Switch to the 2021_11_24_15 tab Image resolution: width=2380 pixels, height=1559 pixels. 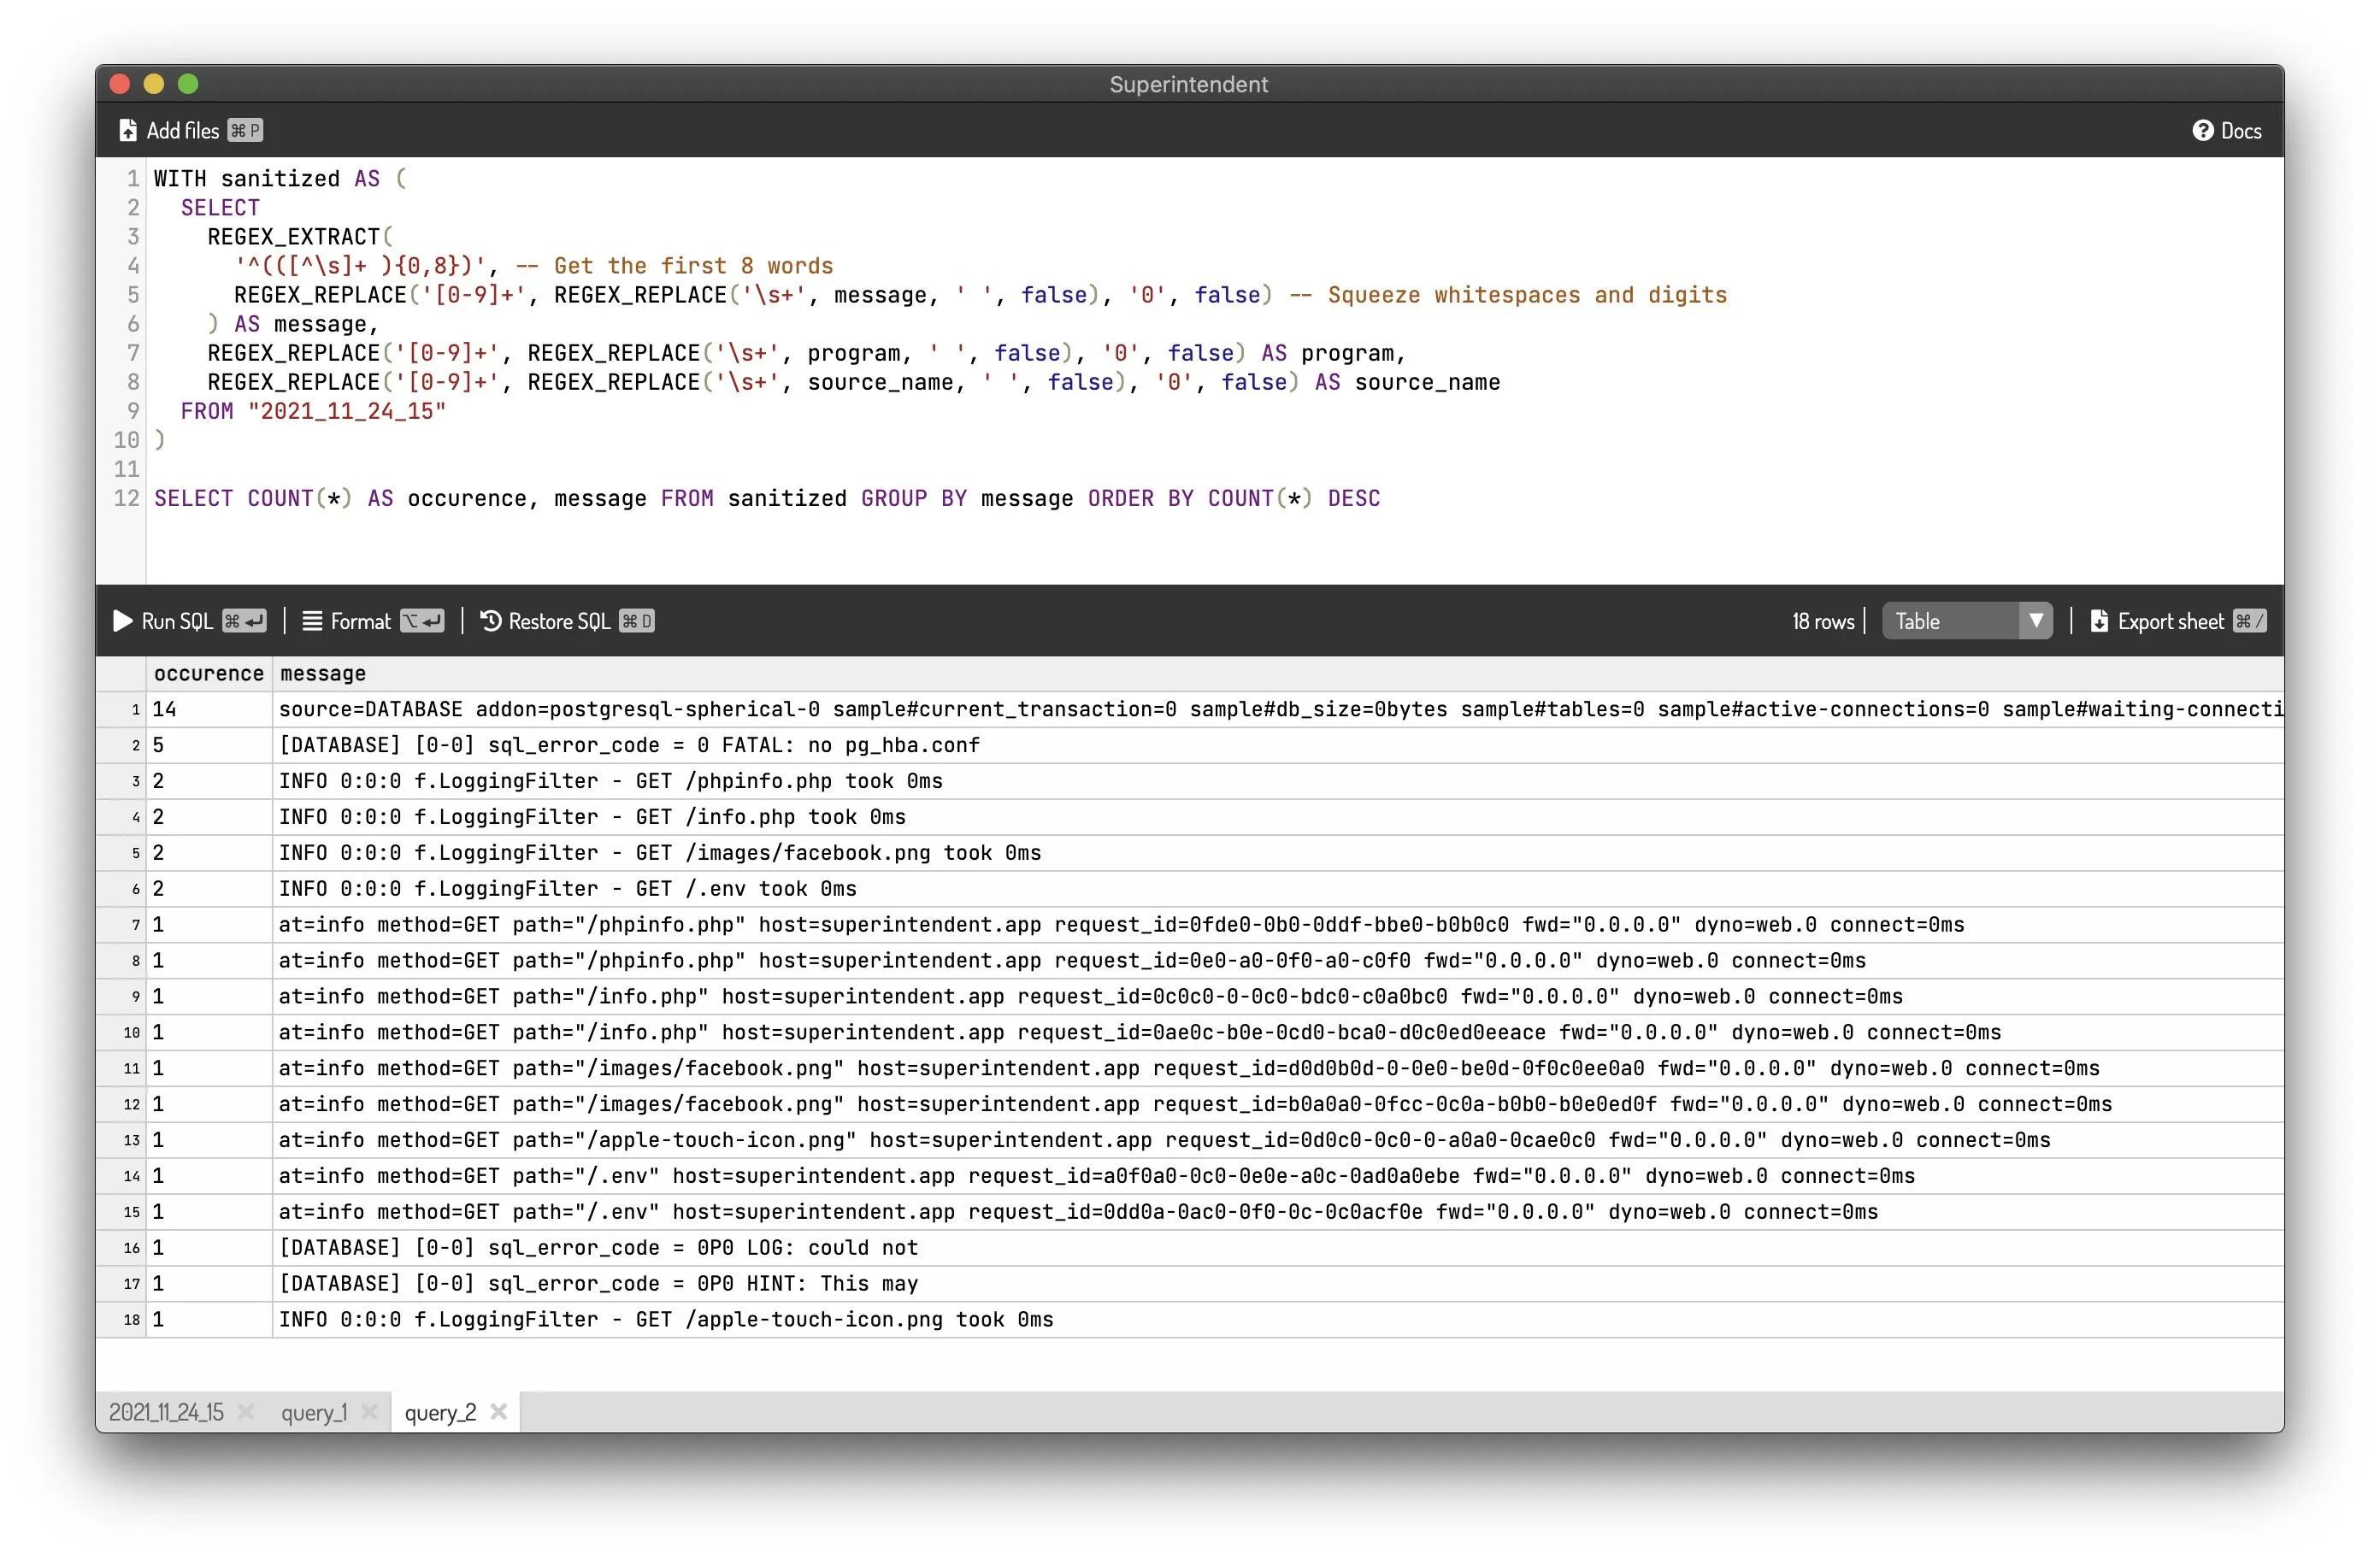coord(166,1412)
